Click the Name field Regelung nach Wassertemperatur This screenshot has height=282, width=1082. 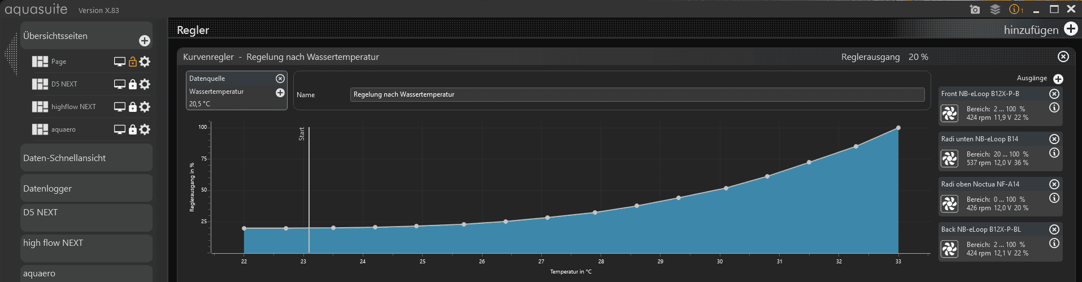coord(637,94)
